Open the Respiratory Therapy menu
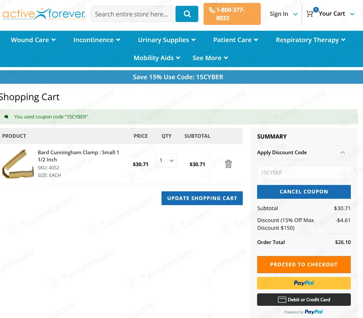Viewport: 363px width, 318px height. (311, 40)
